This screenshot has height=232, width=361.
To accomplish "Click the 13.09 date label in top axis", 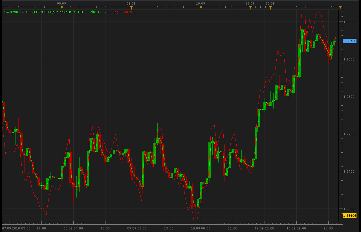I will [270, 3].
